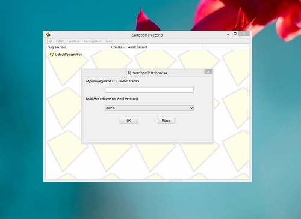Screen dimensions: 301x219
Task: Click the Új sandbox létrehozása title bar
Action: pyautogui.click(x=147, y=73)
